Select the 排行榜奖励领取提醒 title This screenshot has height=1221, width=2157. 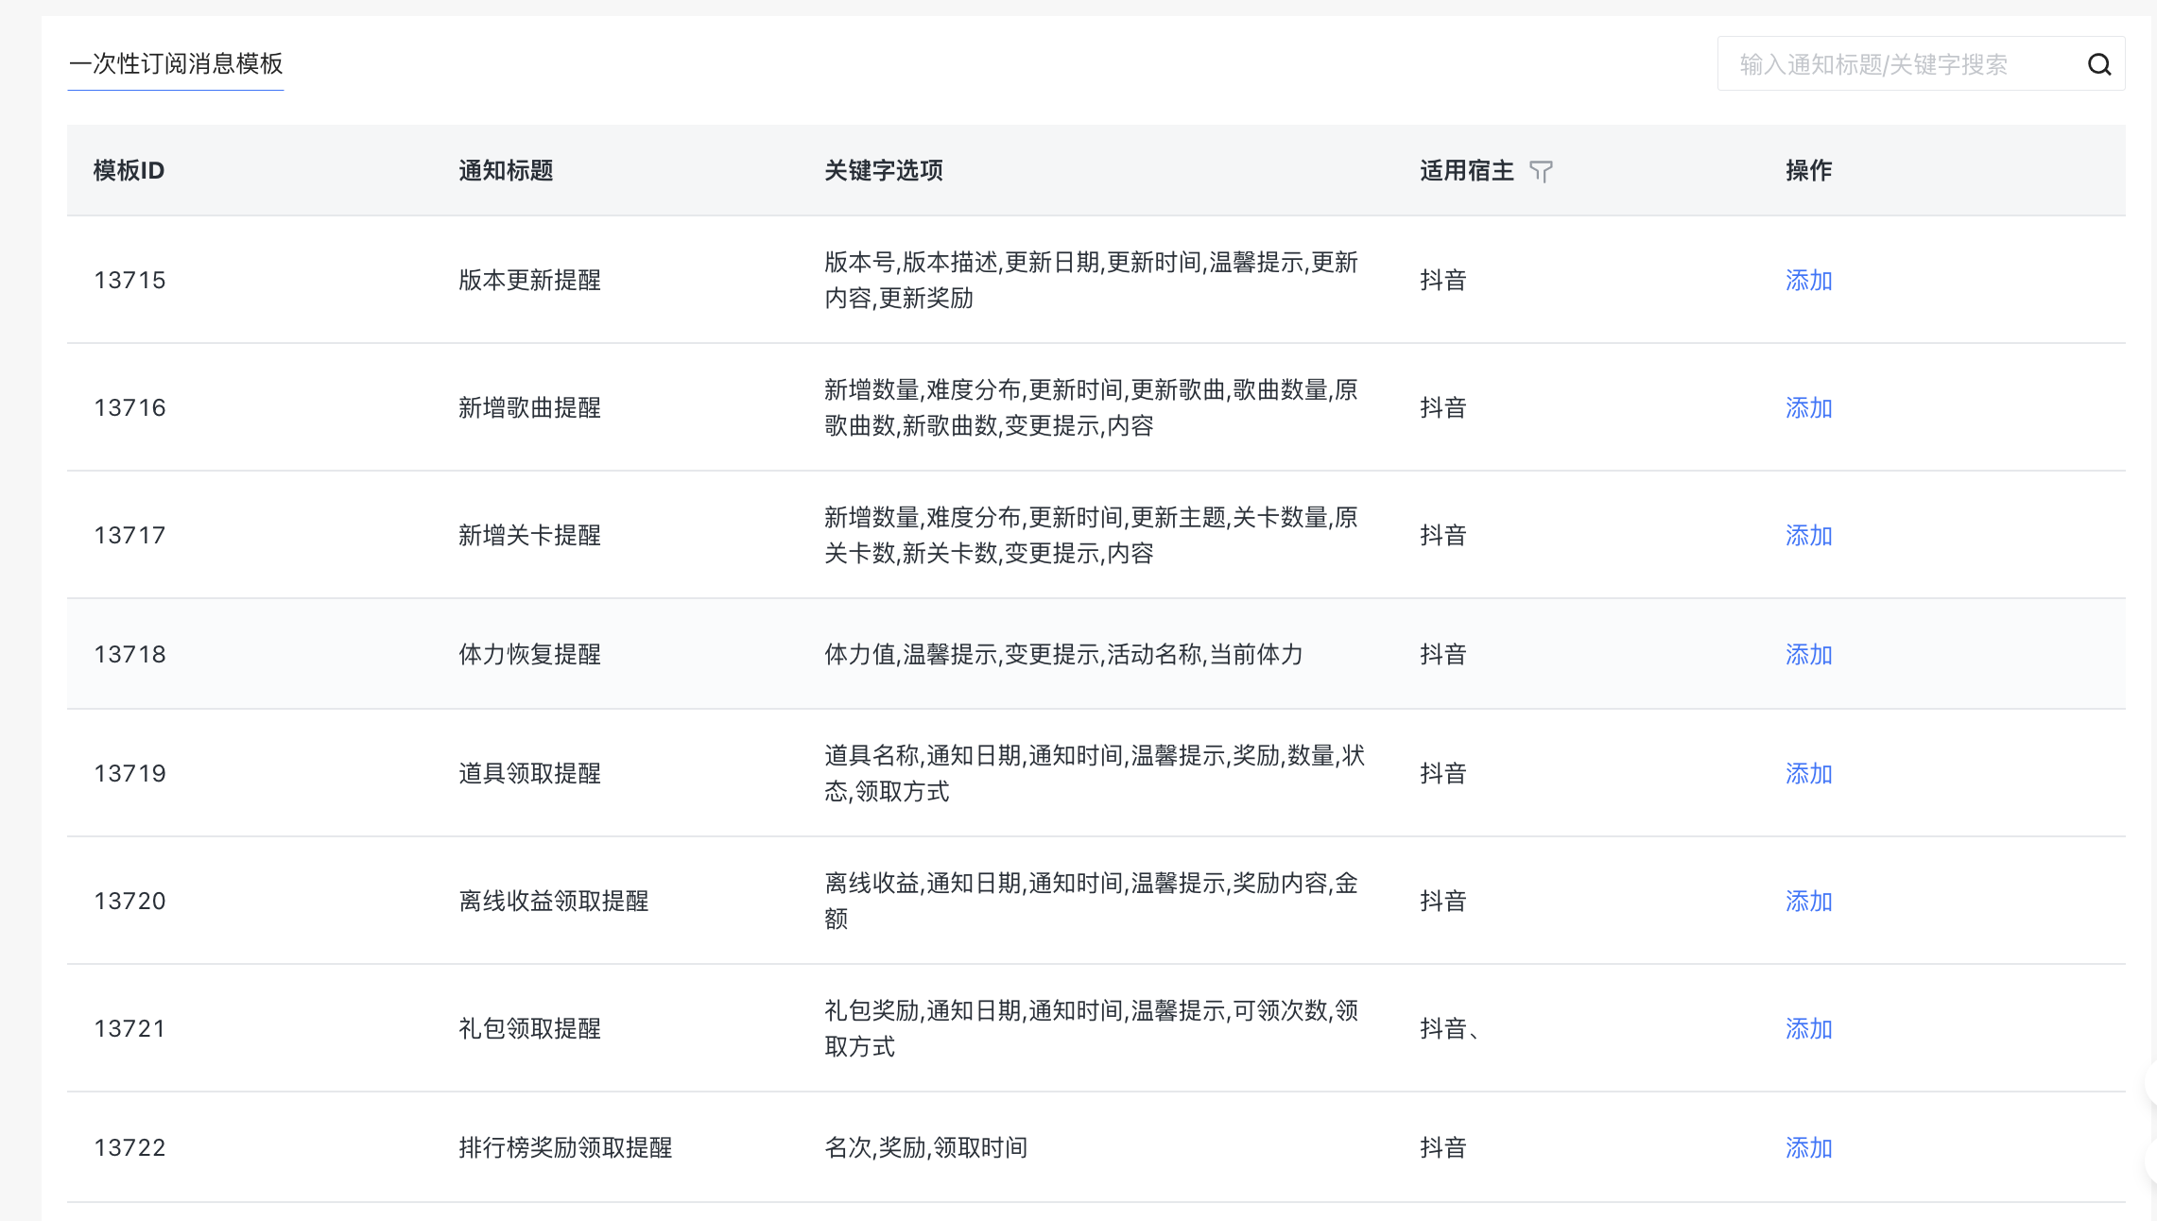pyautogui.click(x=565, y=1147)
